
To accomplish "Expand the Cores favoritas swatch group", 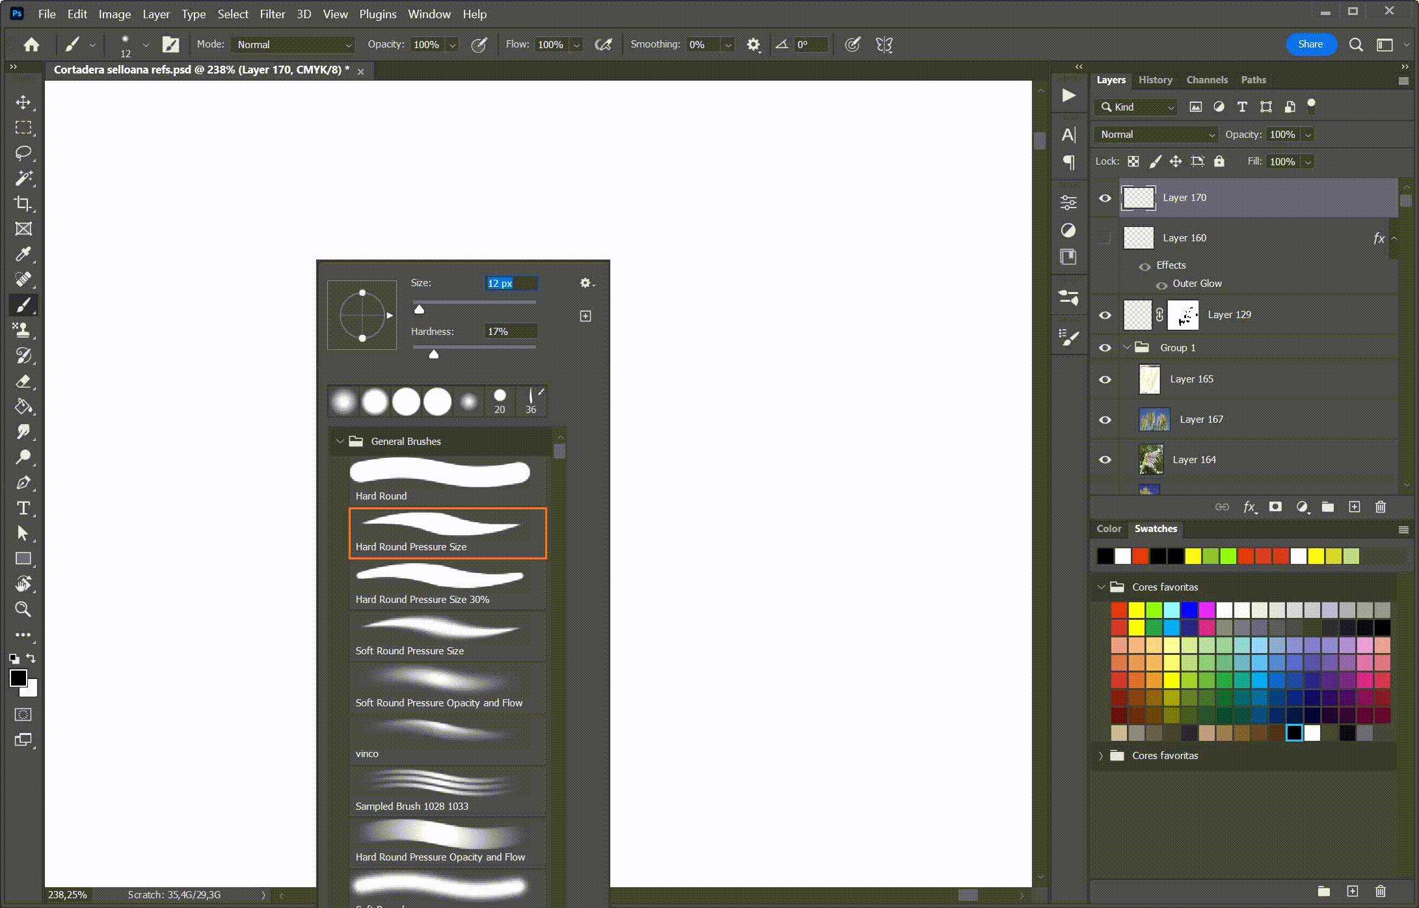I will click(x=1100, y=755).
